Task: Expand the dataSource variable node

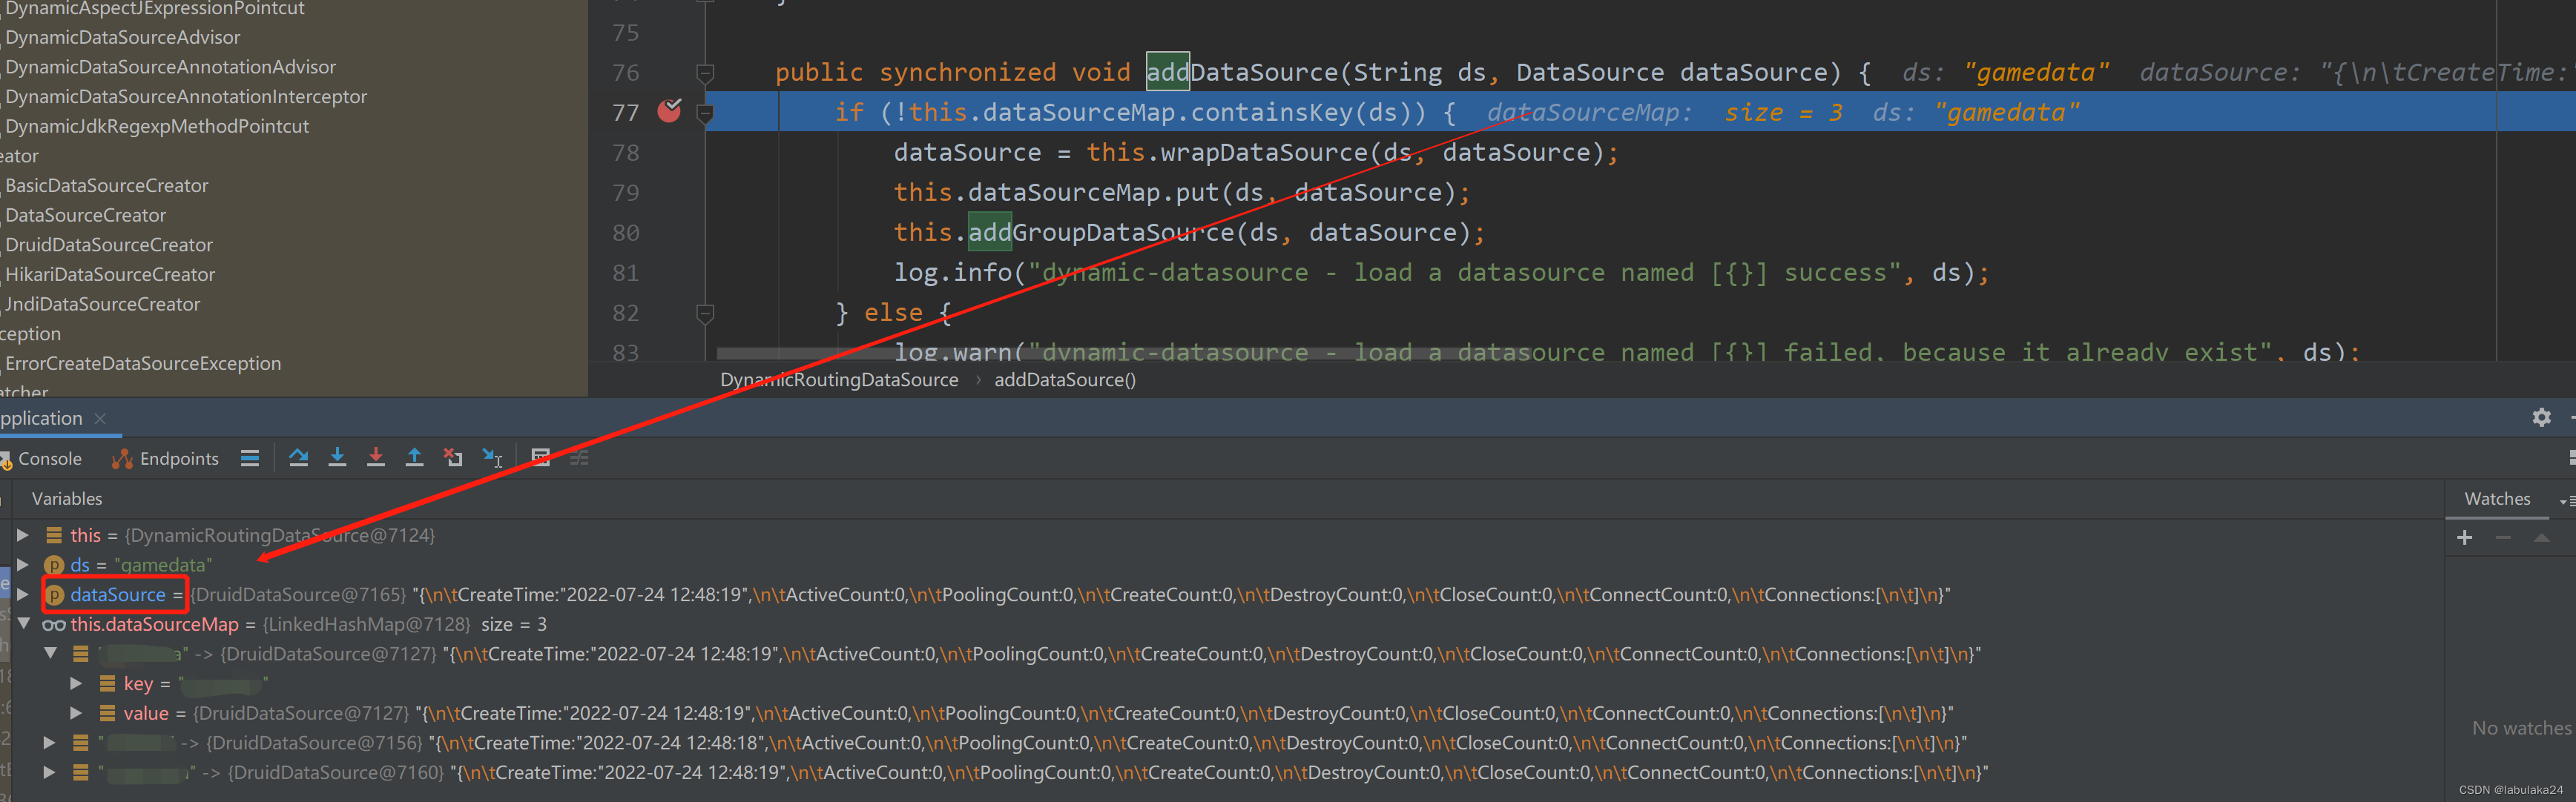Action: (x=22, y=594)
